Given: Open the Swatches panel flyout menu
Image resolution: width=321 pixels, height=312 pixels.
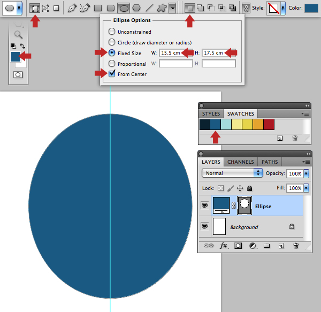Looking at the screenshot, I should 305,113.
